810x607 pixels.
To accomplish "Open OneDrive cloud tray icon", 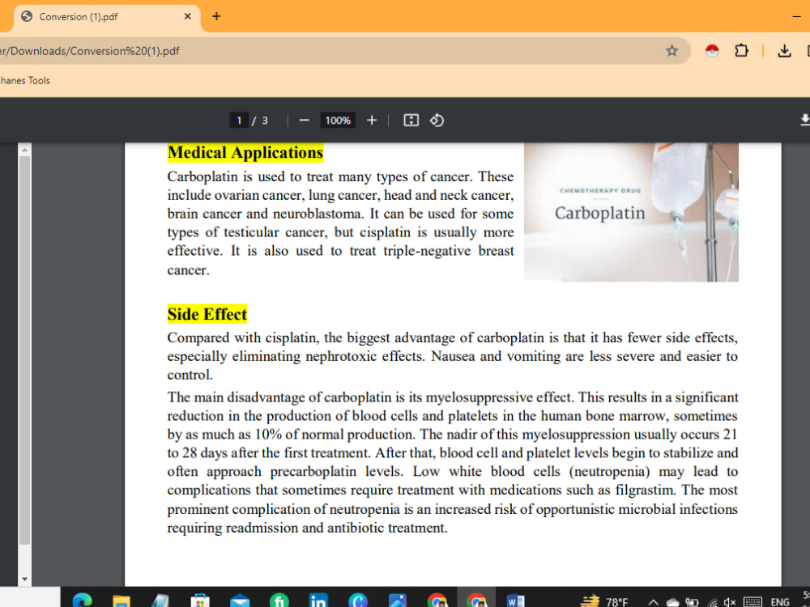I will pyautogui.click(x=672, y=602).
